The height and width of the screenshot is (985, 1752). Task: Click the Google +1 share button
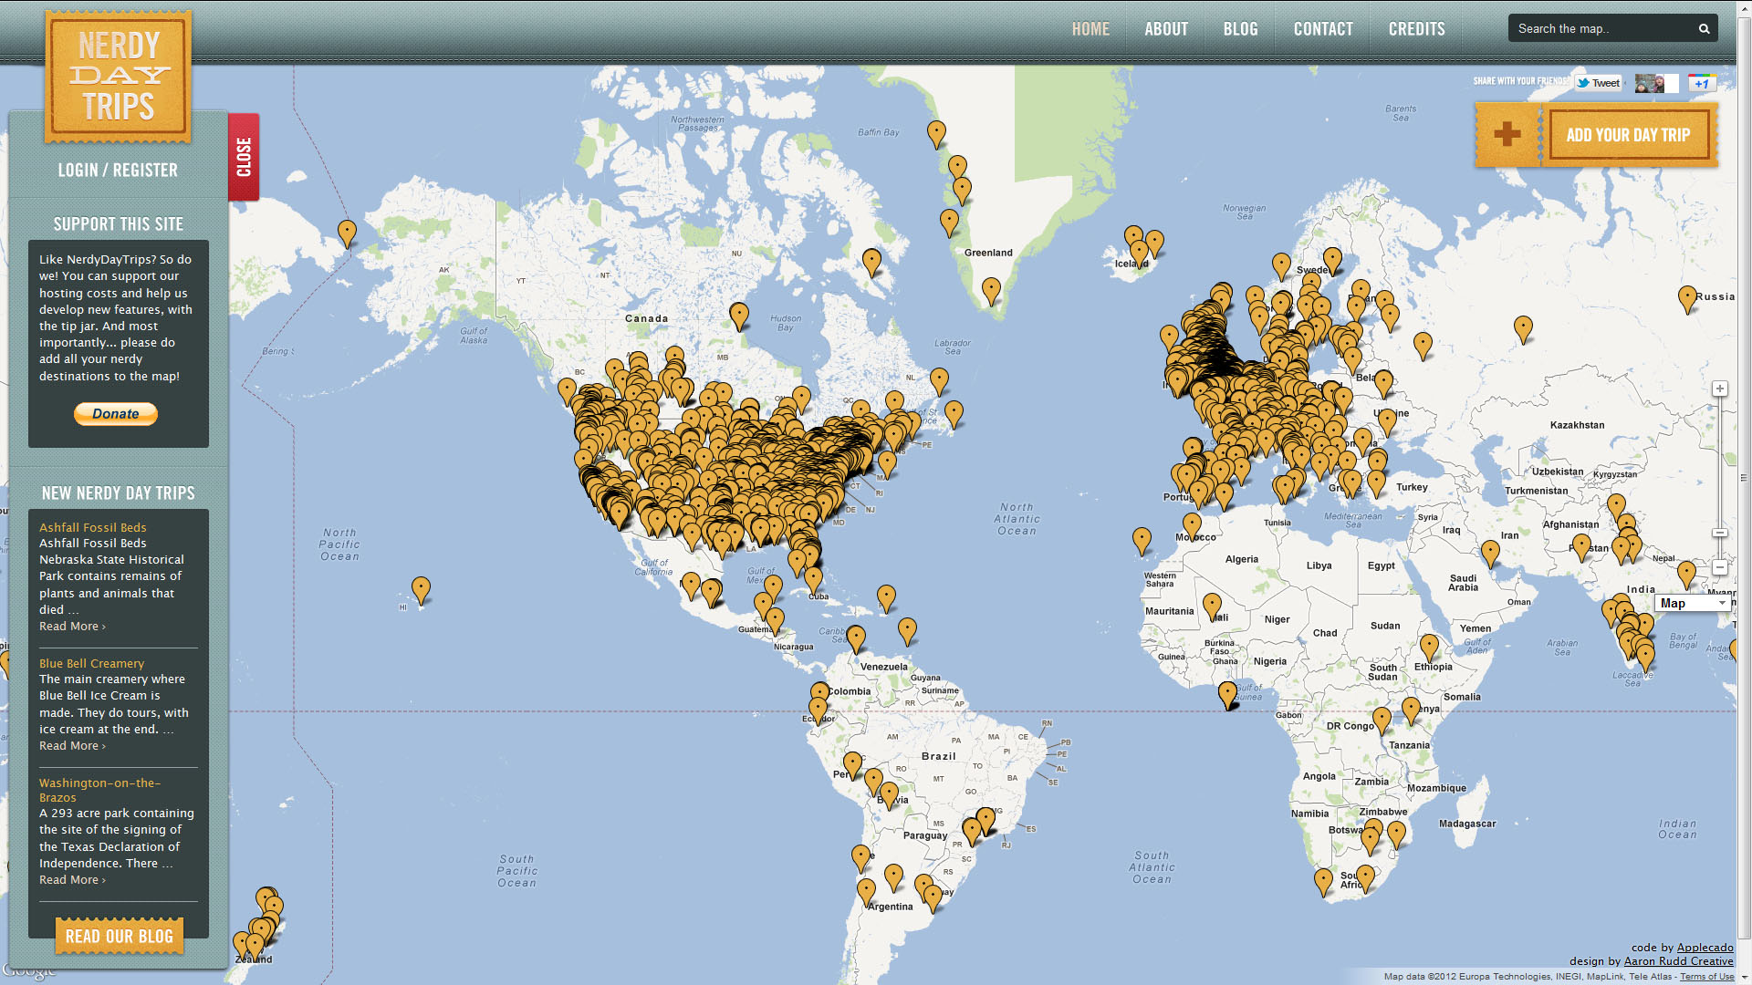tap(1702, 83)
